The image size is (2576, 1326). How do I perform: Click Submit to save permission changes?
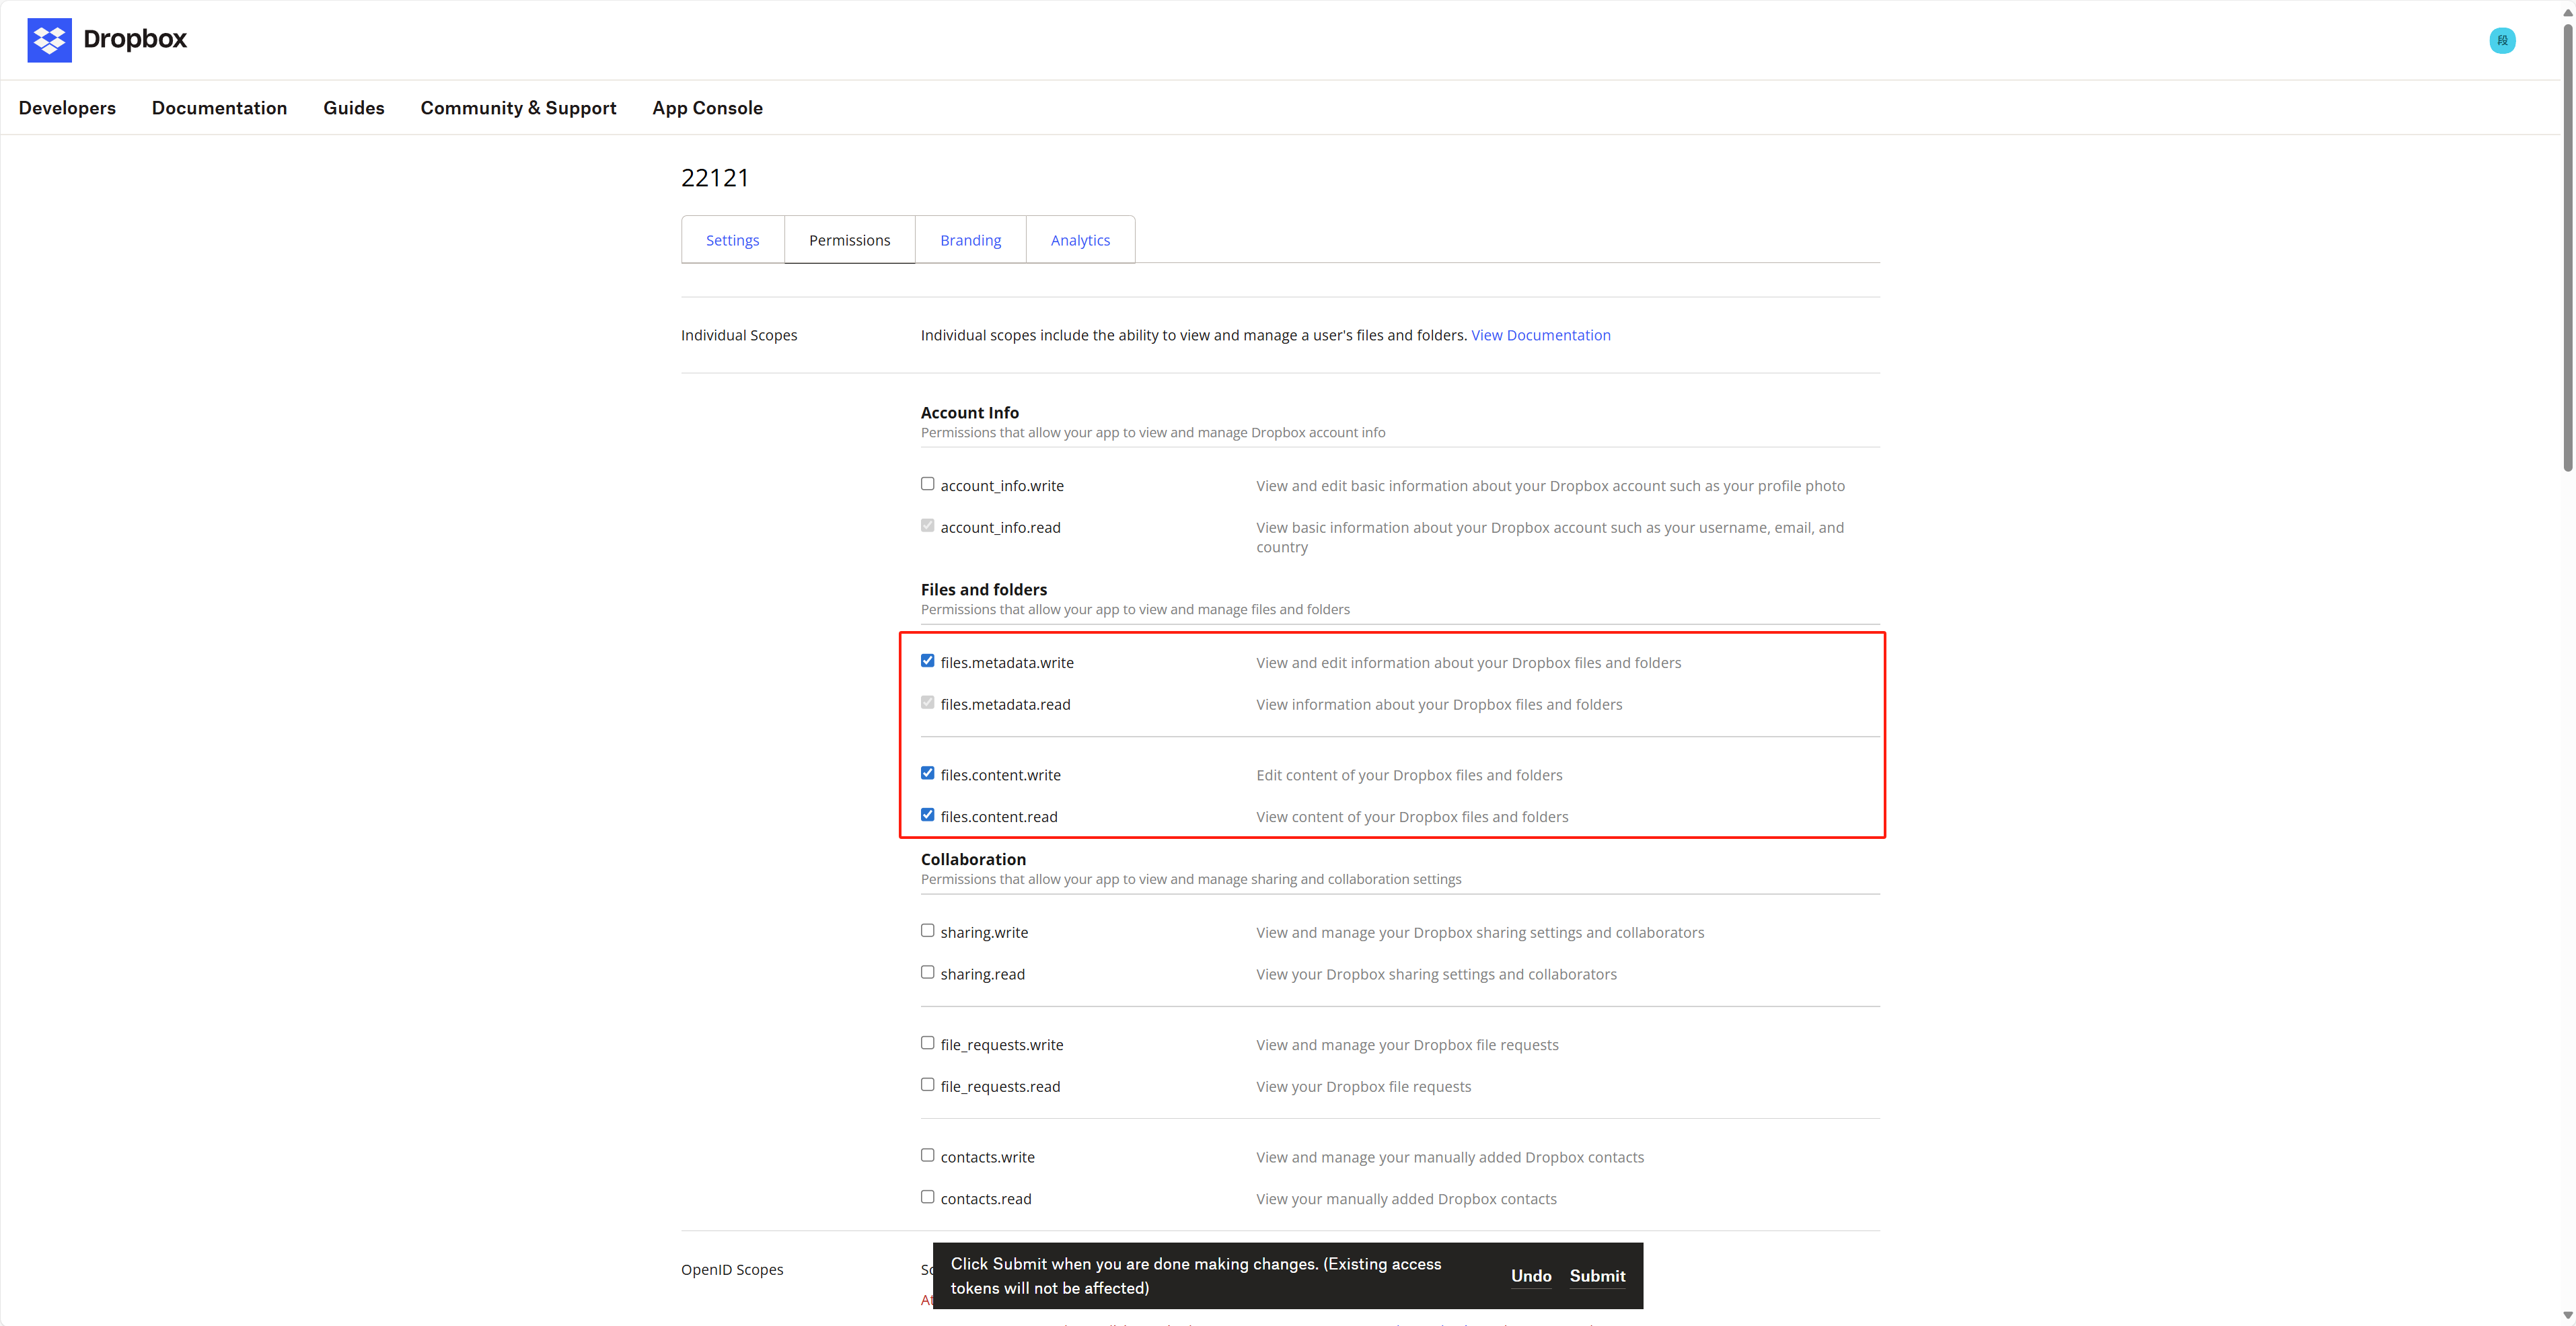tap(1597, 1276)
